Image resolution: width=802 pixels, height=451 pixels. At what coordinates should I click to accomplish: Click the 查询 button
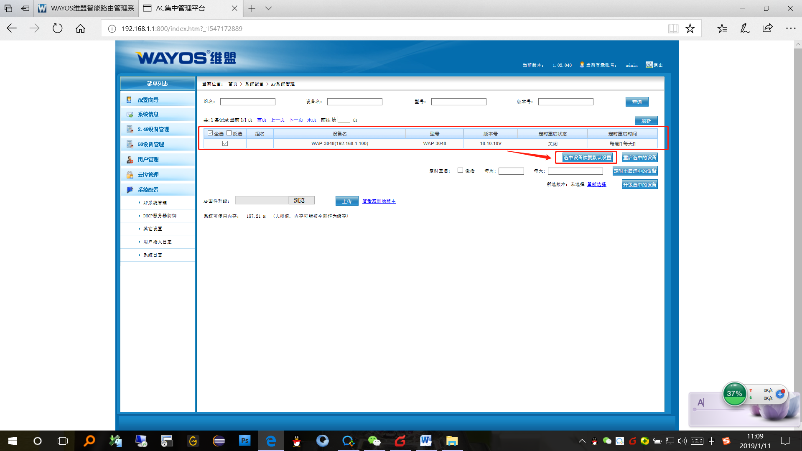point(637,102)
